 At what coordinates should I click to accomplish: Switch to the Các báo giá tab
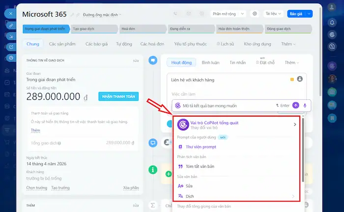96,44
